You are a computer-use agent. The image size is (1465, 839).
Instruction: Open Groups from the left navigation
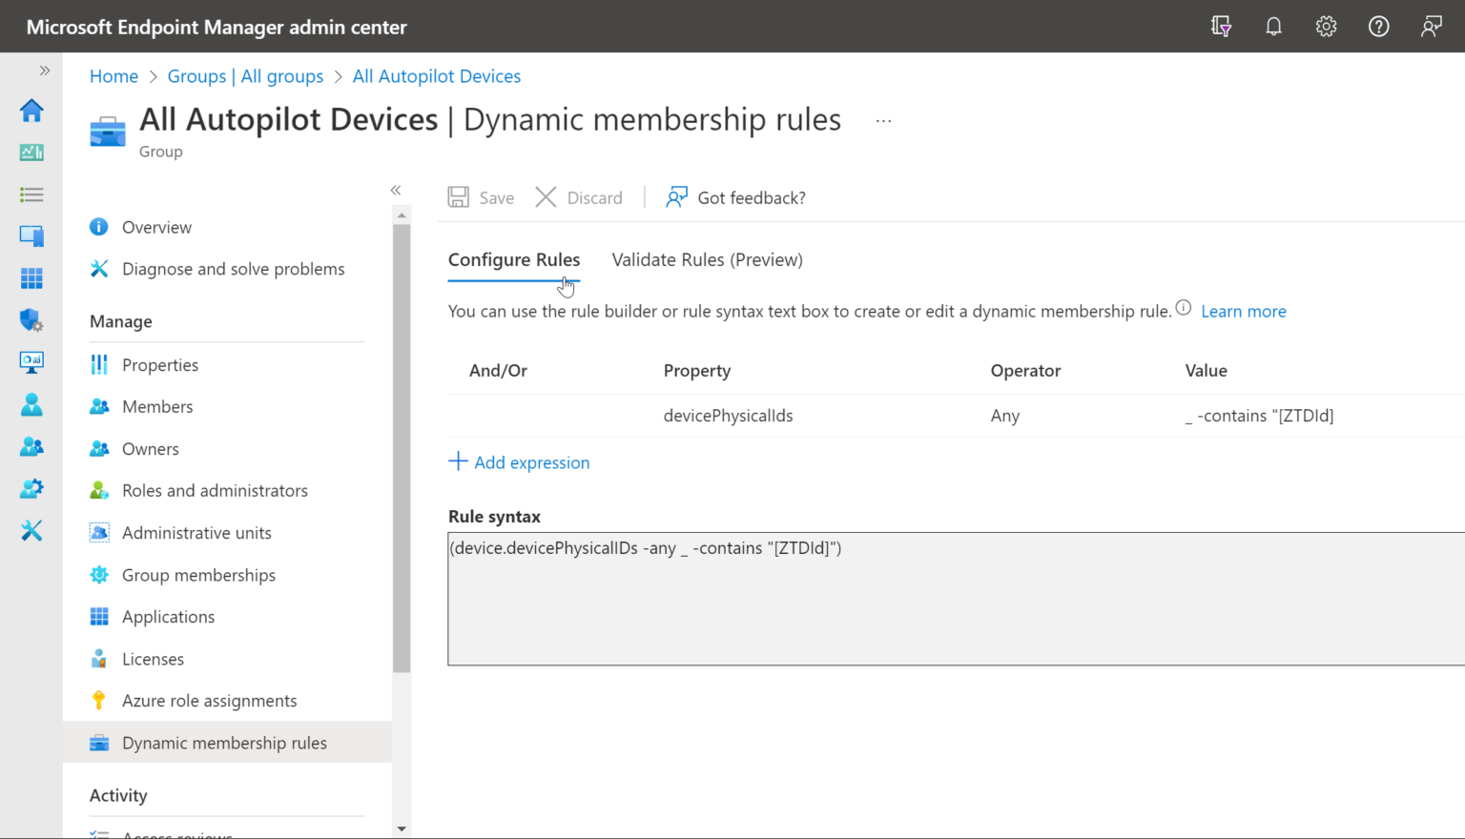[31, 446]
